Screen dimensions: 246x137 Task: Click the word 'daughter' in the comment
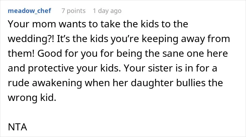coord(152,83)
